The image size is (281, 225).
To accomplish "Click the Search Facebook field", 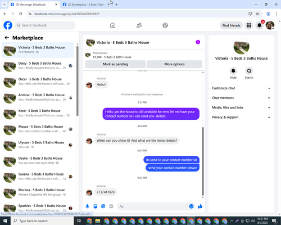I will click(x=45, y=25).
